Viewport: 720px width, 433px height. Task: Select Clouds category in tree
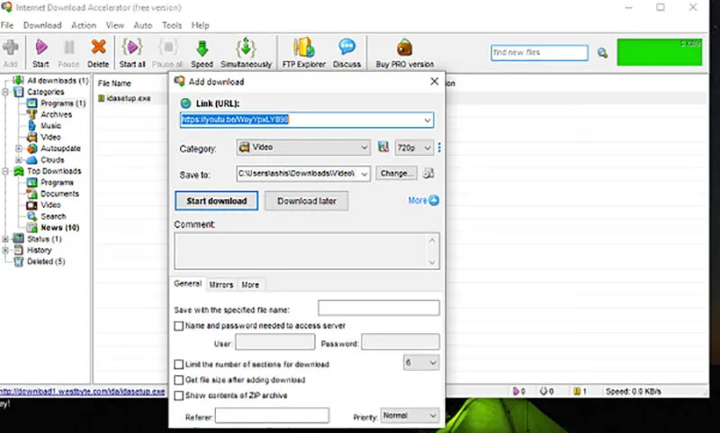coord(52,160)
